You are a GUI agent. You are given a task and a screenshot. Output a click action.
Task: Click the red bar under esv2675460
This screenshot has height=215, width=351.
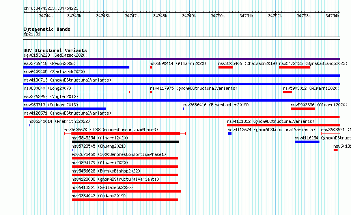pos(125,158)
